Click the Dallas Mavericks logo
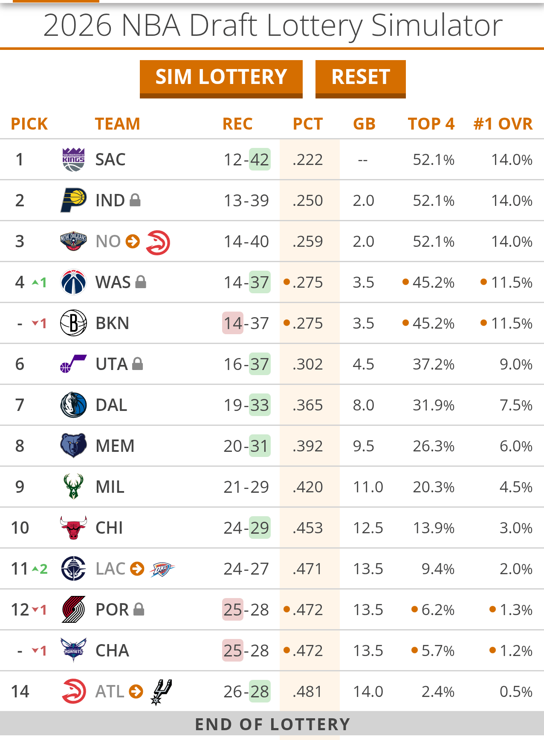 tap(73, 405)
